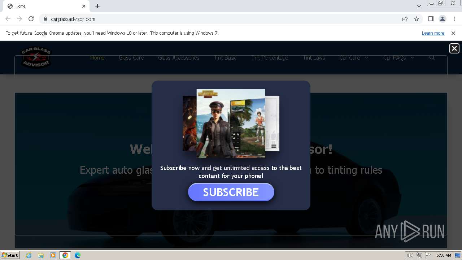462x260 pixels.
Task: Open the Windows Start button
Action: click(10, 255)
